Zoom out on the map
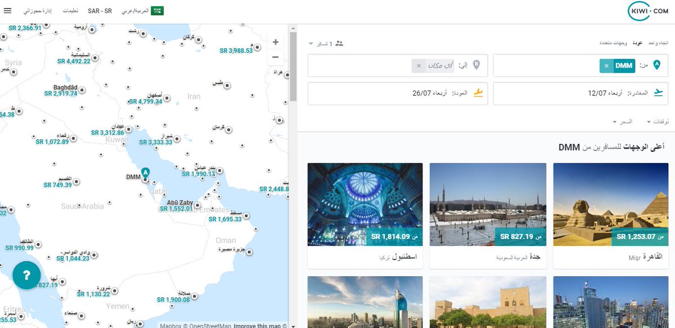675x328 pixels. point(275,57)
